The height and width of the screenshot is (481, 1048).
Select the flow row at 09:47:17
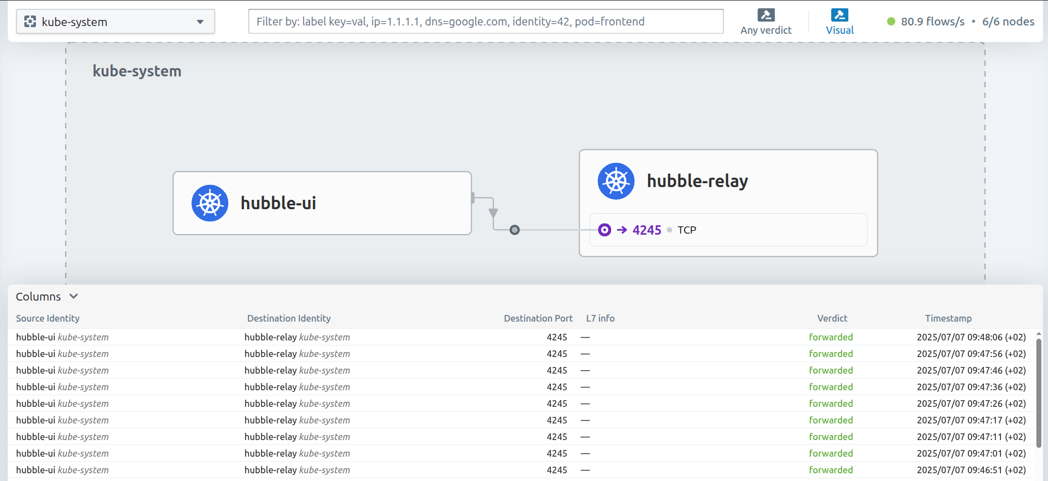521,420
